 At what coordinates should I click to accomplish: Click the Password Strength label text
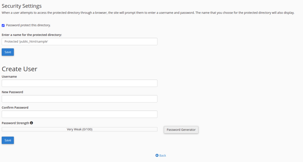click(15, 123)
